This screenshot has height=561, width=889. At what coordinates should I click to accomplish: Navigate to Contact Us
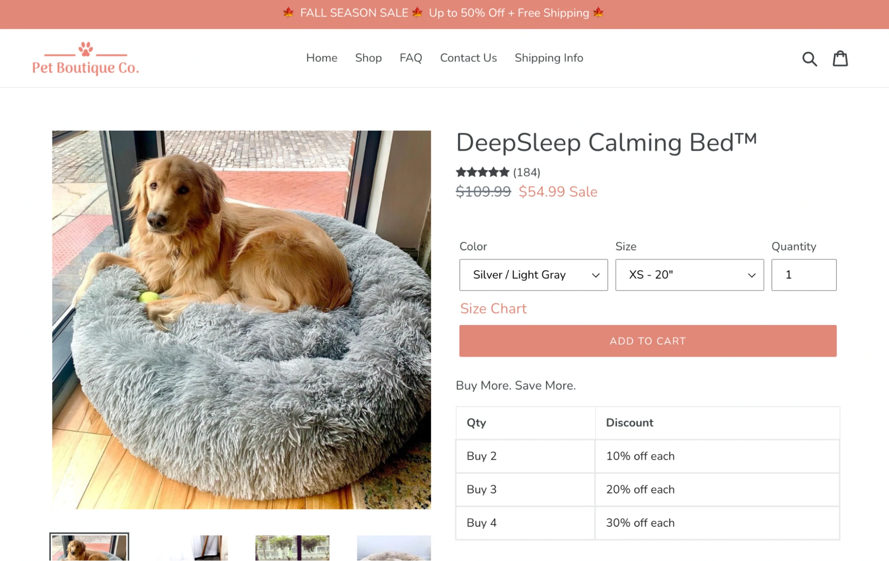(468, 58)
